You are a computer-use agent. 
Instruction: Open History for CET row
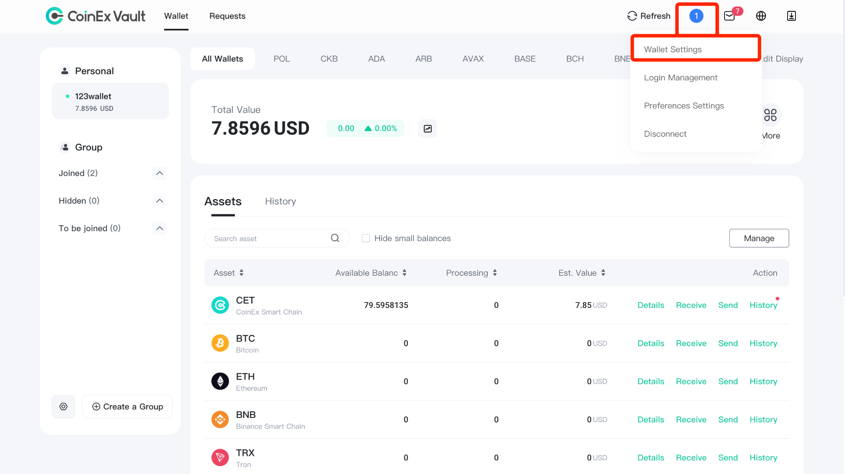pyautogui.click(x=763, y=305)
